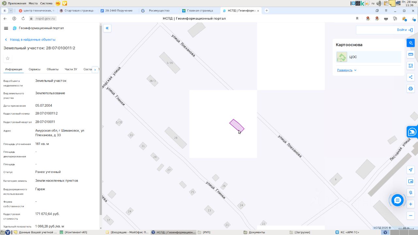The image size is (418, 235).
Task: Open browser tab Главная страница
Action: pos(200,10)
